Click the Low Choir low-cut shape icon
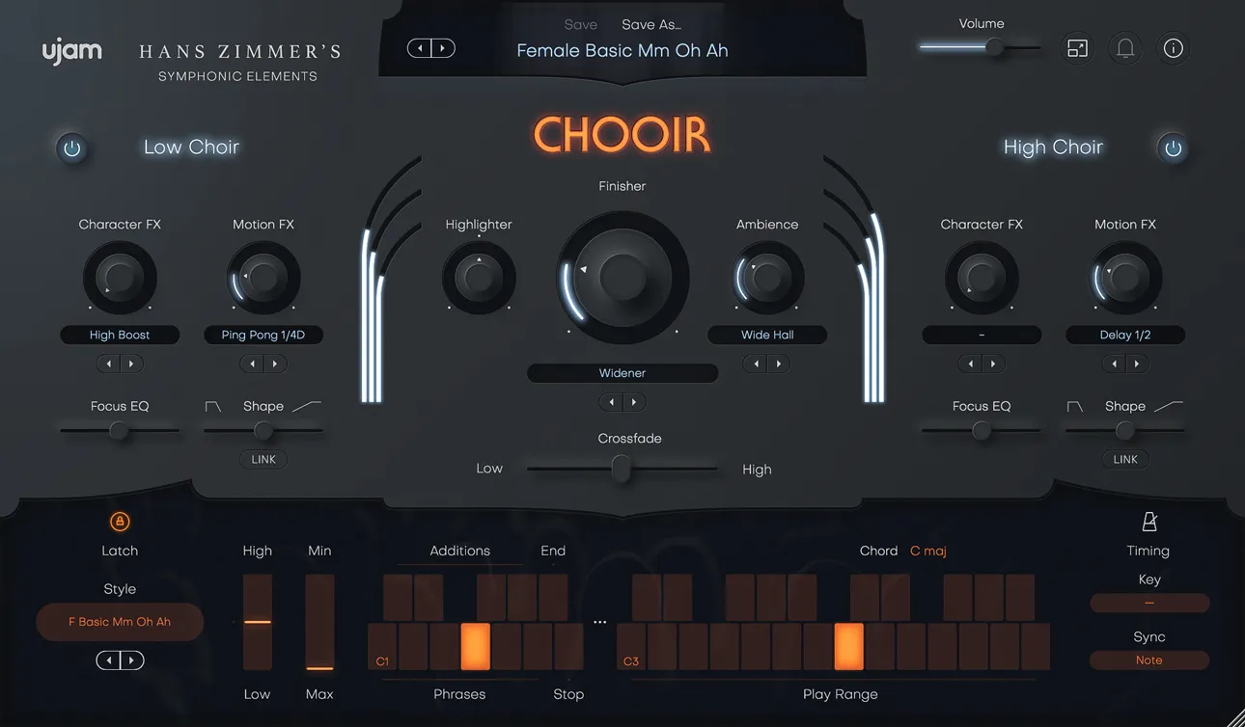 [x=213, y=407]
